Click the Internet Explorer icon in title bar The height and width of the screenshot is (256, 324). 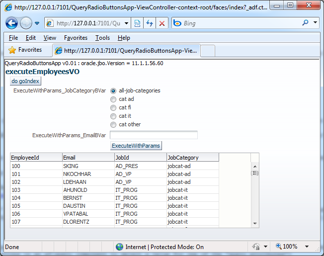click(x=8, y=7)
